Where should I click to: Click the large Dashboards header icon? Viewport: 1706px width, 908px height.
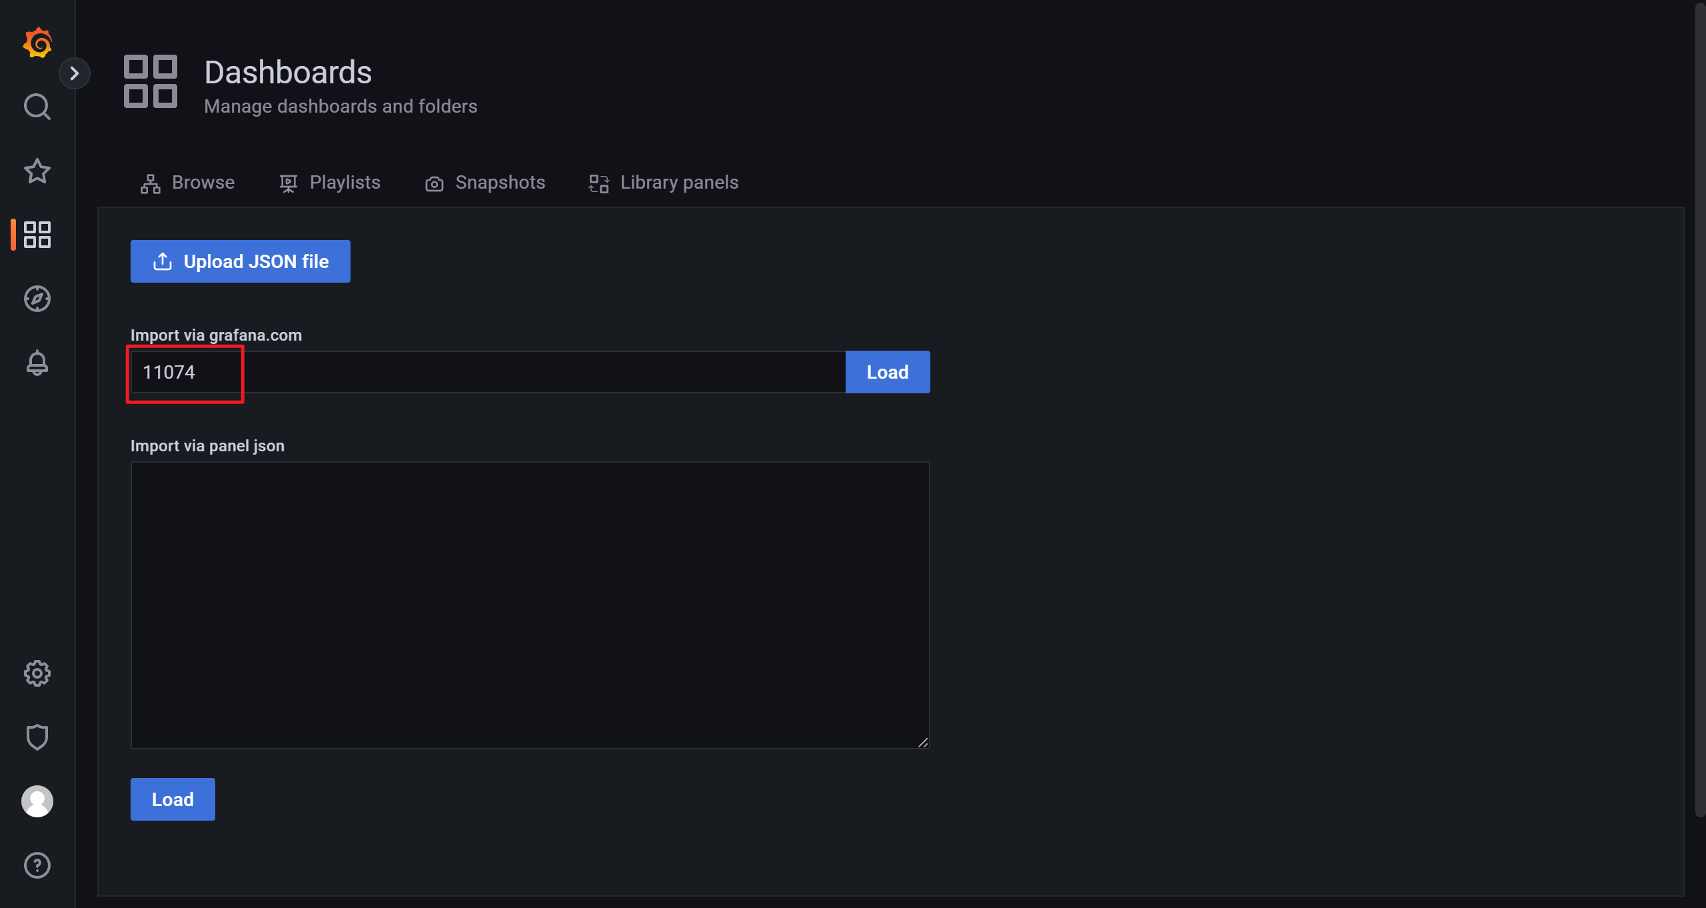click(151, 81)
